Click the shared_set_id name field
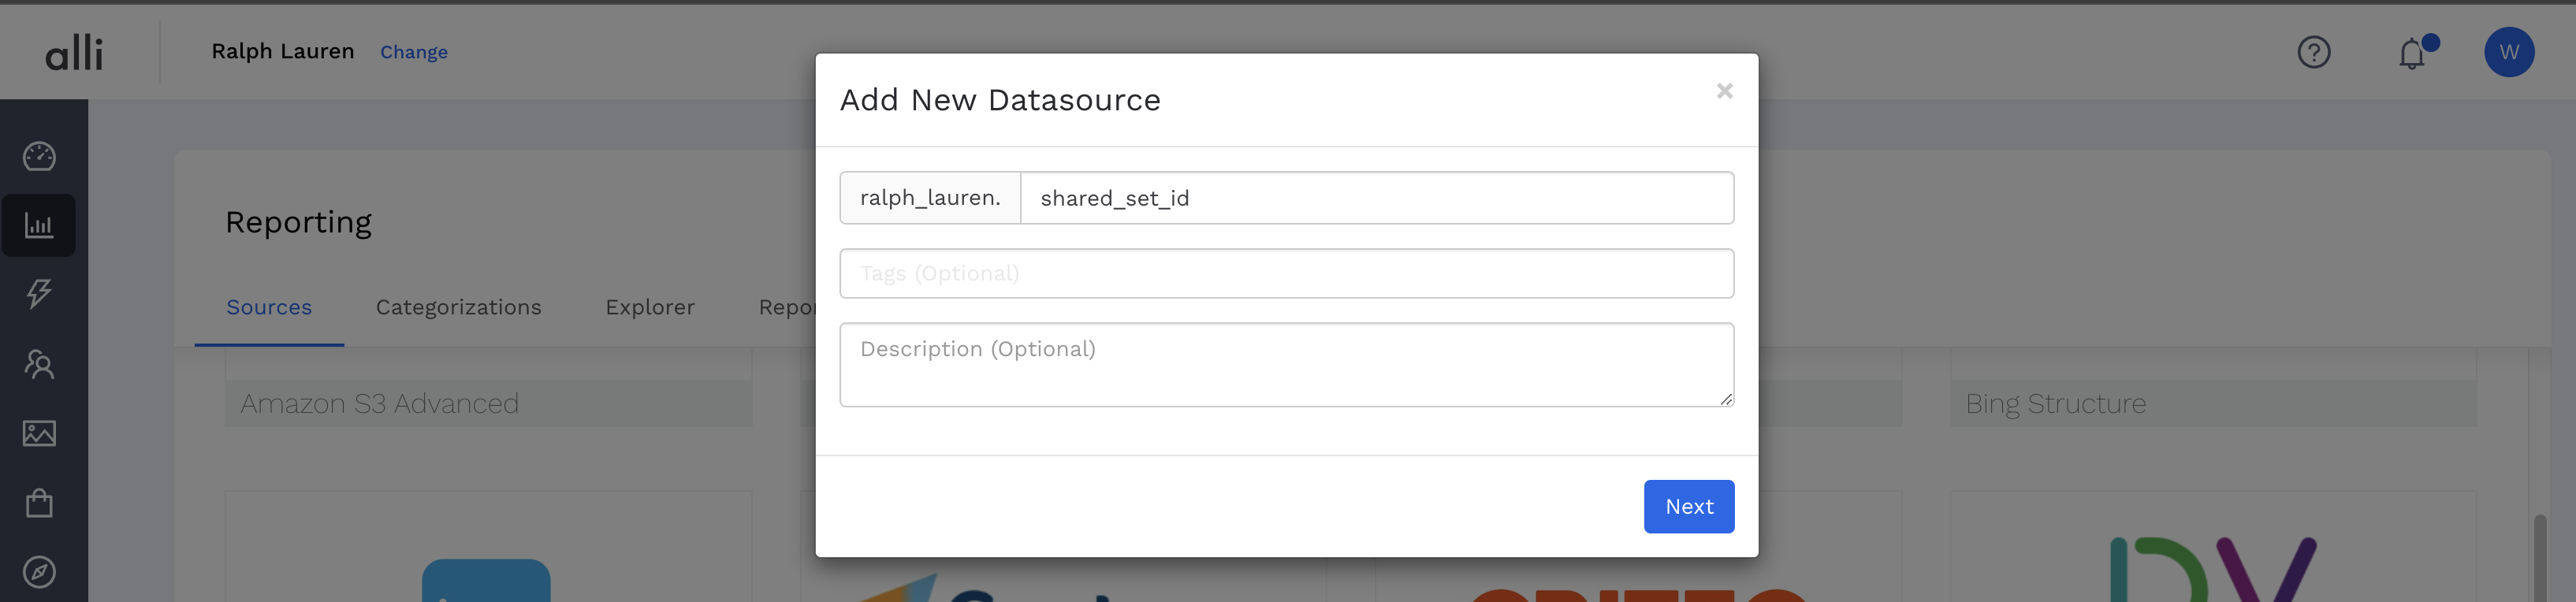2576x602 pixels. [1376, 197]
